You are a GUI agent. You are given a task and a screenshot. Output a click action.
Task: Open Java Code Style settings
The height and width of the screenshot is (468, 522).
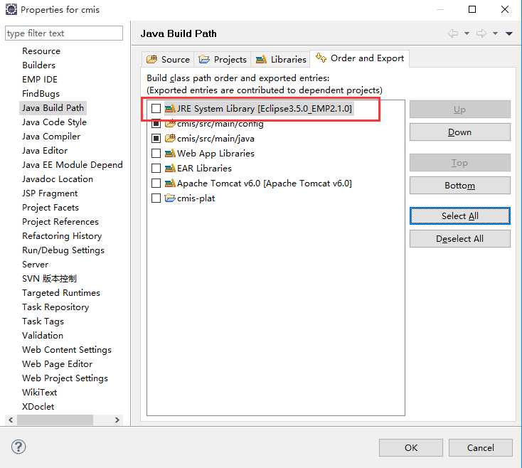point(54,122)
